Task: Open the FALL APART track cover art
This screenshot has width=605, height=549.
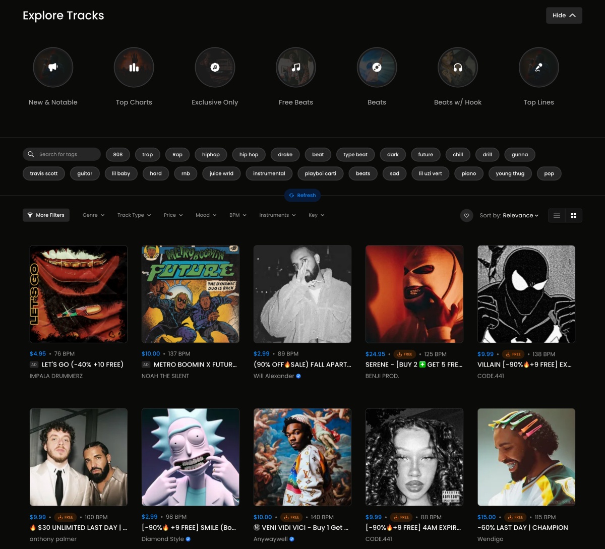Action: click(x=302, y=294)
